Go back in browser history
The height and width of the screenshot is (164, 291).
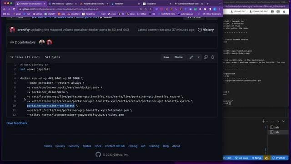(5, 9)
